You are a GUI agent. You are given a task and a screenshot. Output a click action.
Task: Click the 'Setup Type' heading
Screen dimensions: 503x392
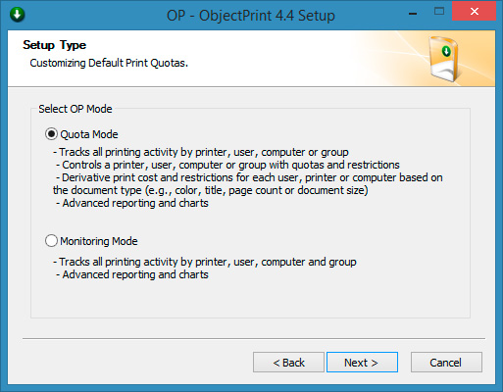click(55, 45)
